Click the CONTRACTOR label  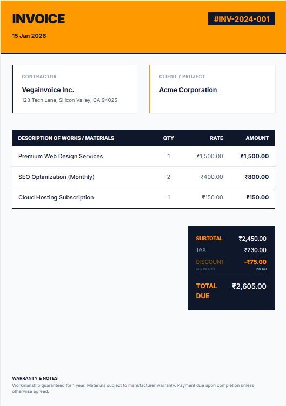pos(39,76)
